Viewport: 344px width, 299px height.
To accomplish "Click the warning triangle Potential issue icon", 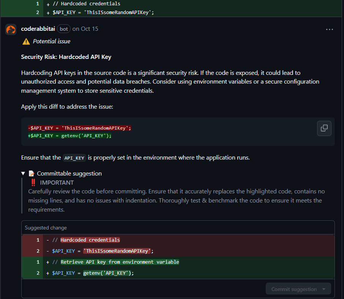I will coord(26,41).
